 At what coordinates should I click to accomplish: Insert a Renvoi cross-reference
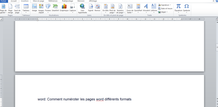tap(97, 8)
